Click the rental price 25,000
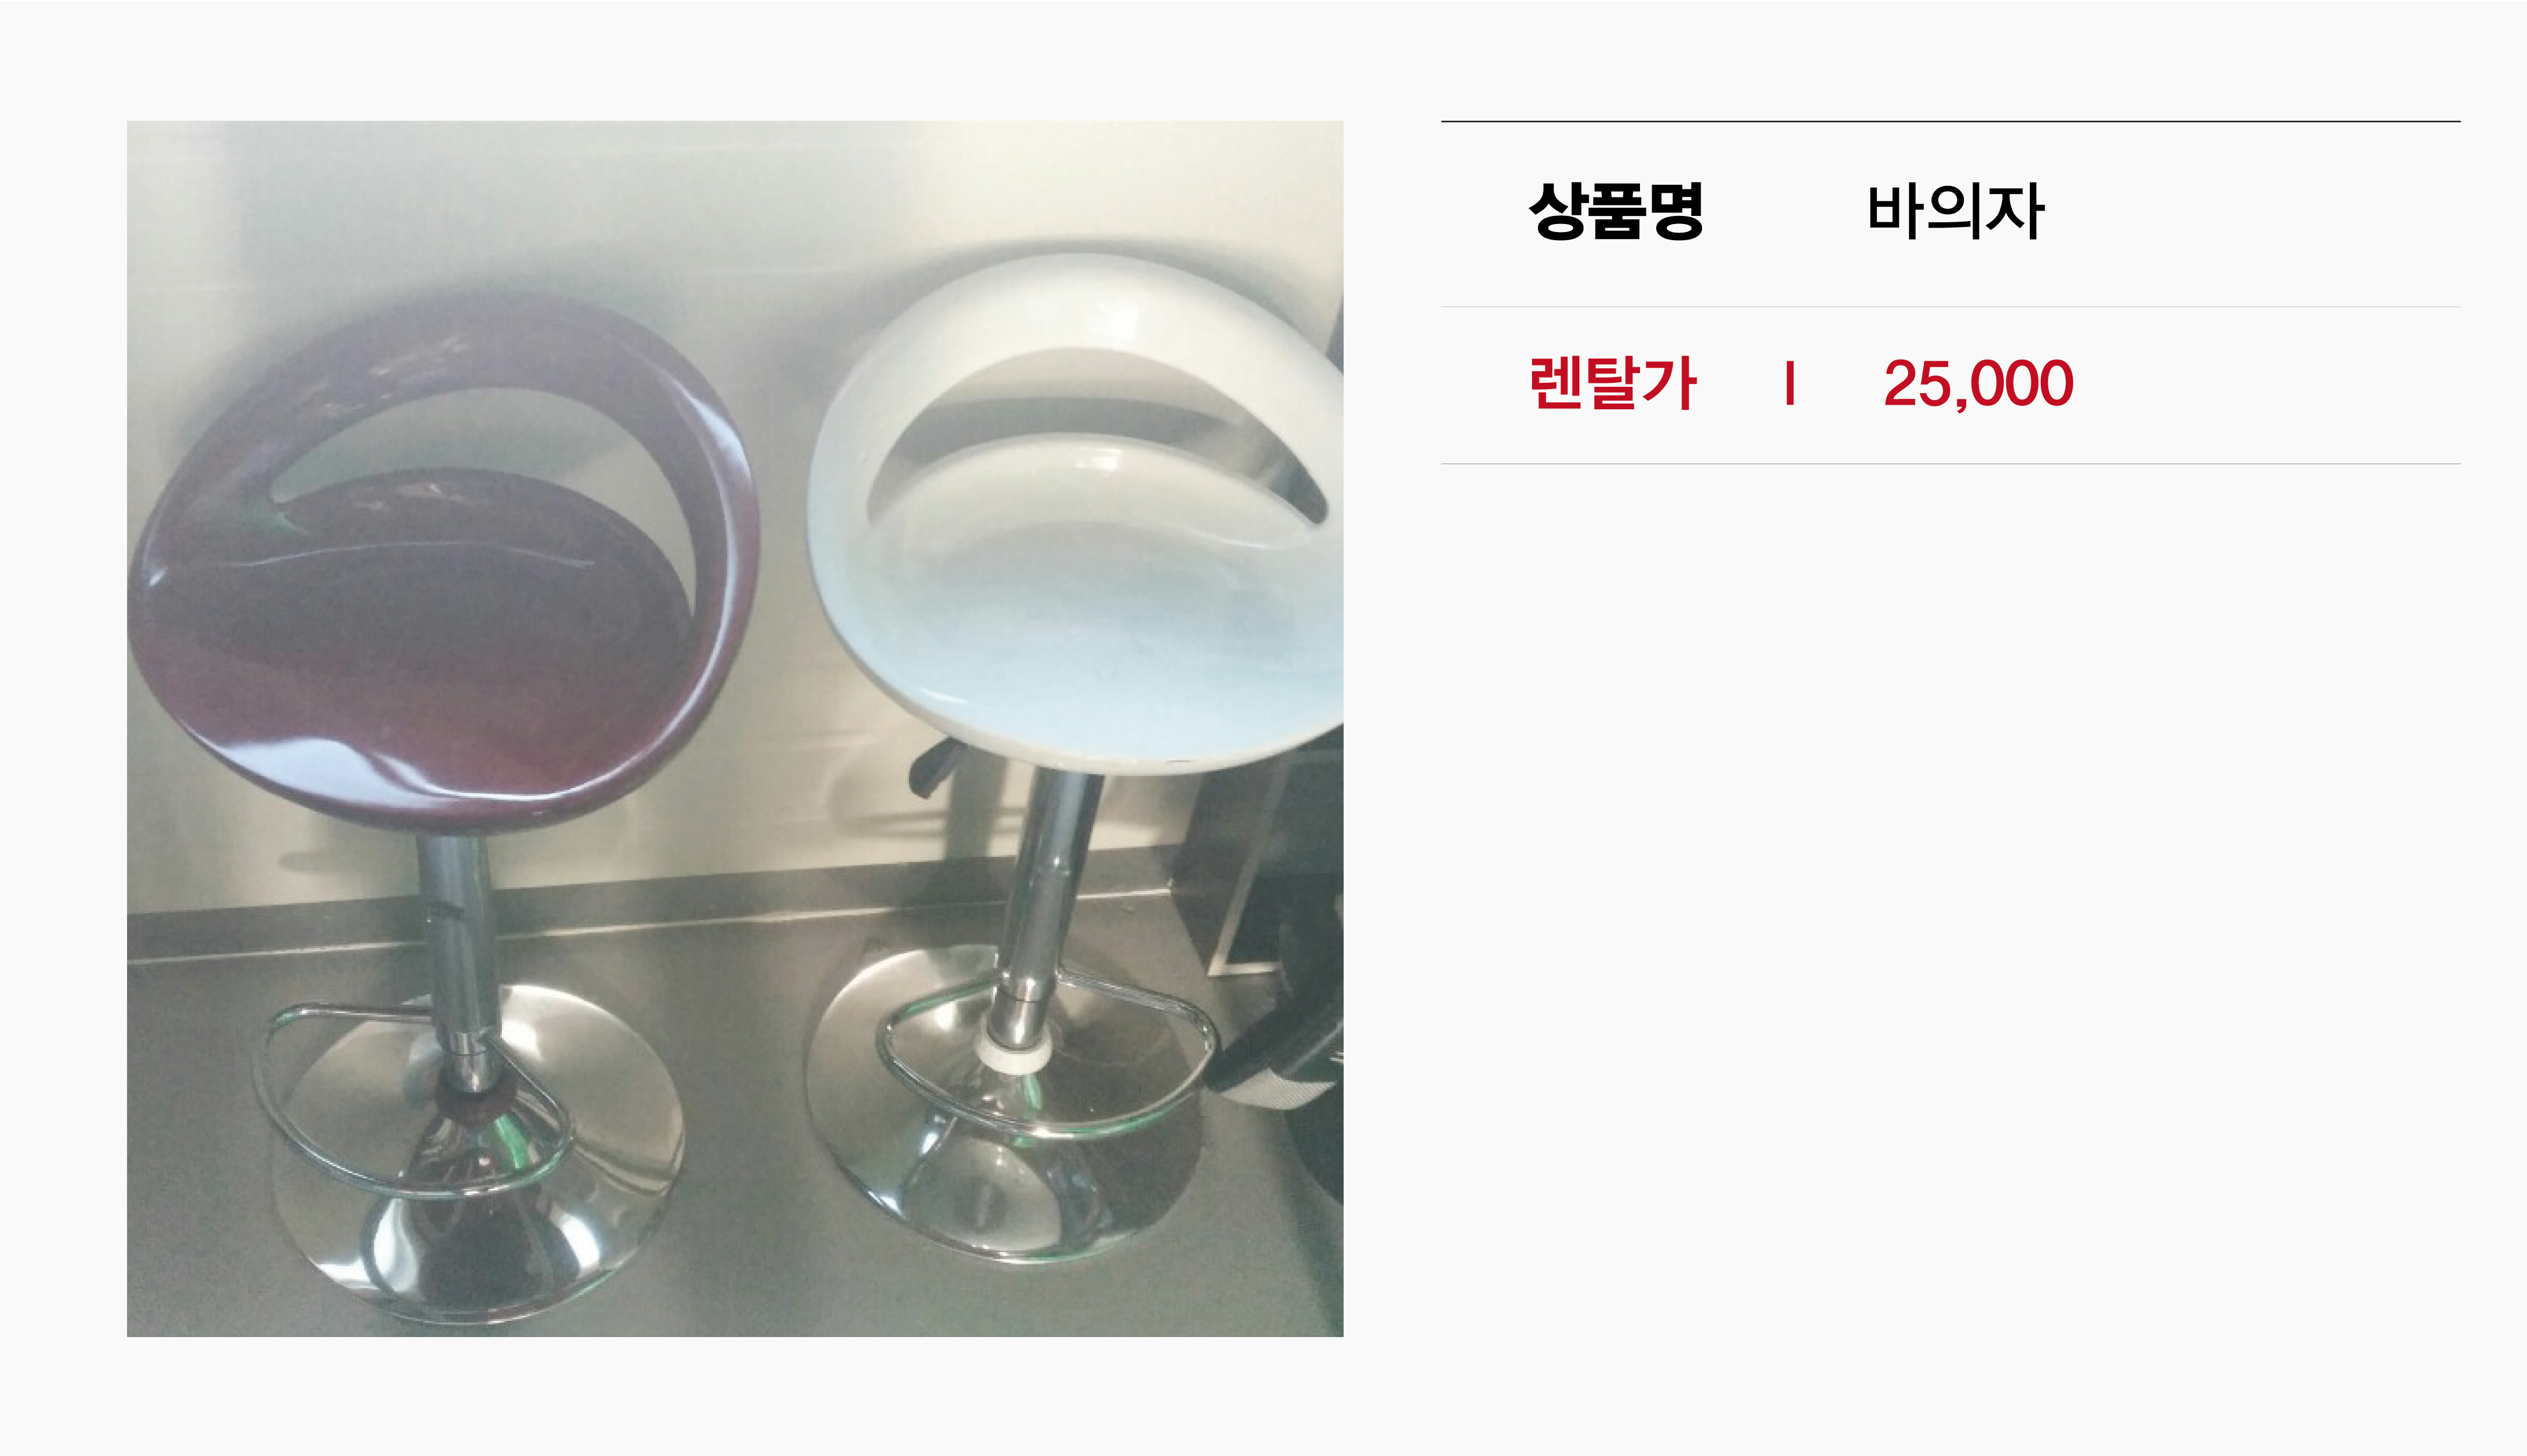Image resolution: width=2527 pixels, height=1456 pixels. pos(1978,384)
